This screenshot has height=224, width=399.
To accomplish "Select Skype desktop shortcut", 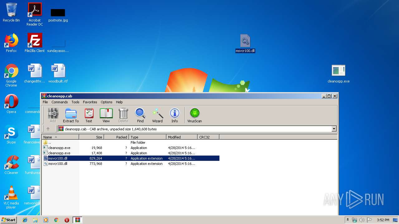I will point(11,134).
